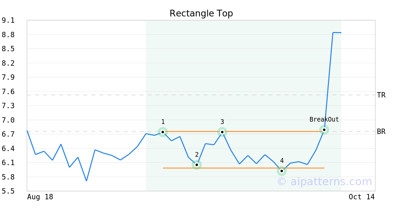Viewport: 402px width, 211px height.
Task: Click the 8.8 y-axis price label
Action: (8, 35)
